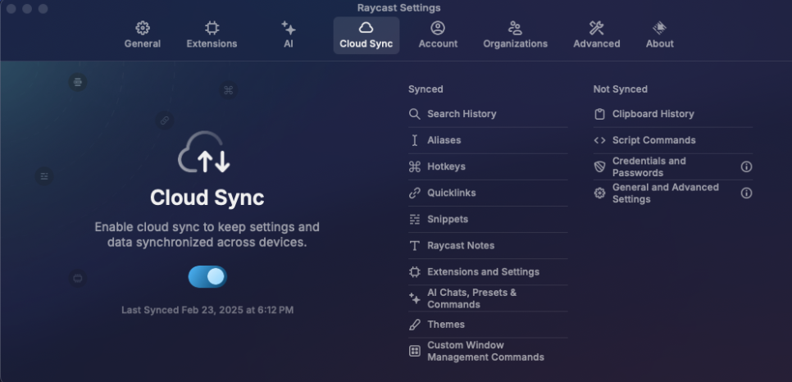Click the 'Clipboard History' label
Screen dimensions: 792x382
653,114
